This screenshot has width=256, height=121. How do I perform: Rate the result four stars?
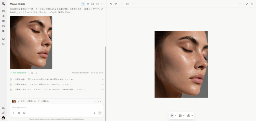tap(100, 73)
